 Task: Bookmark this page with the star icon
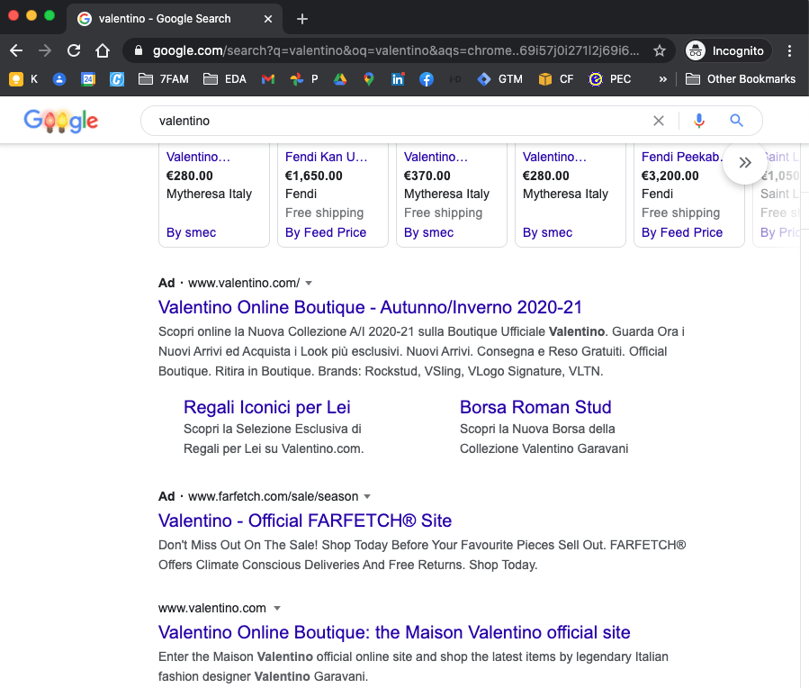pyautogui.click(x=660, y=50)
